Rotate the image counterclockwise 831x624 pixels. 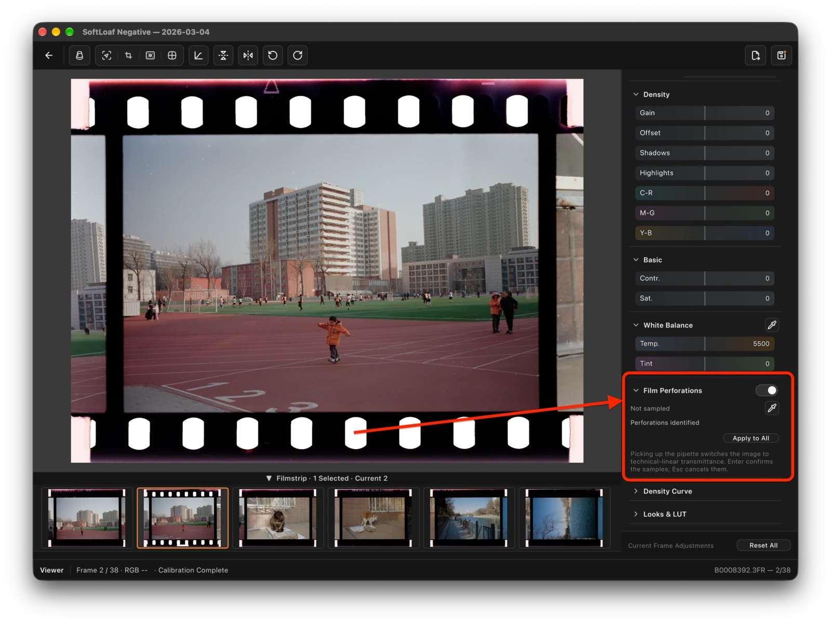coord(273,56)
